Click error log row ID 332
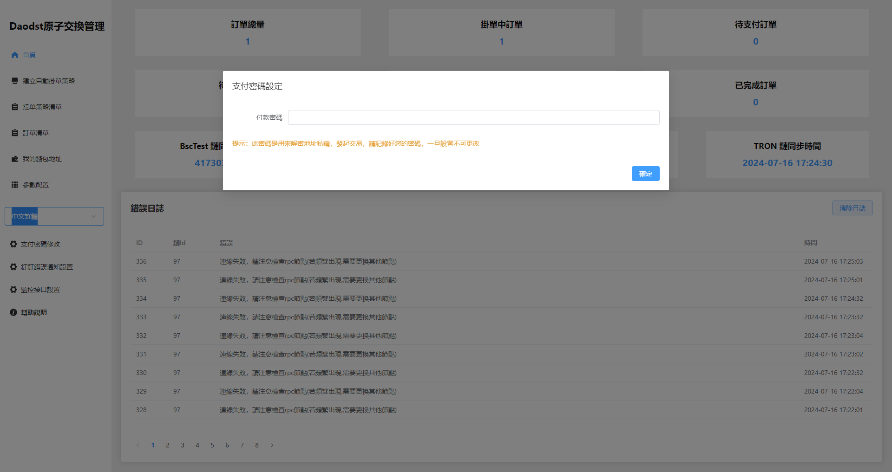Screen dimensions: 892x472 (x=502, y=336)
